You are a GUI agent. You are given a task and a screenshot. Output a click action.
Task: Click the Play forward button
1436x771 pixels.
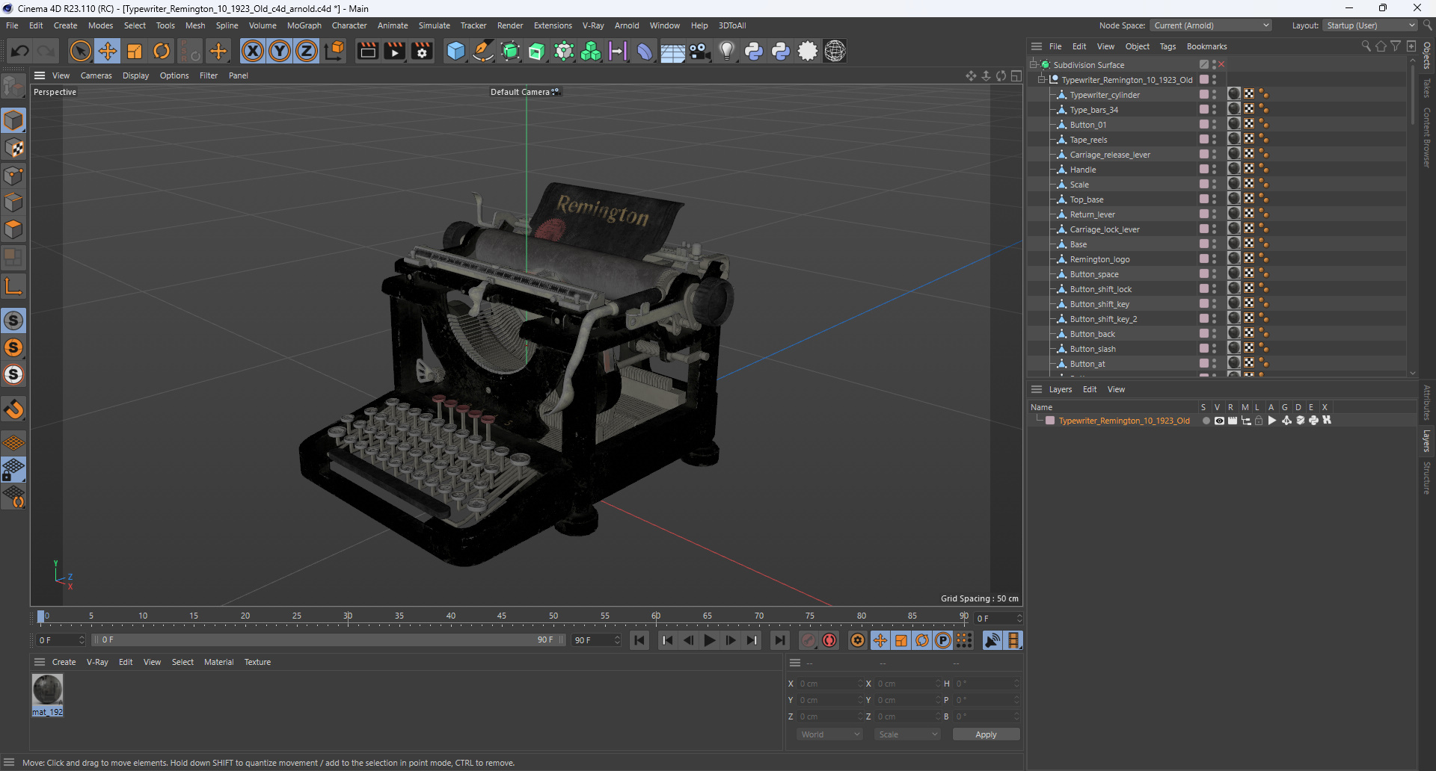710,640
